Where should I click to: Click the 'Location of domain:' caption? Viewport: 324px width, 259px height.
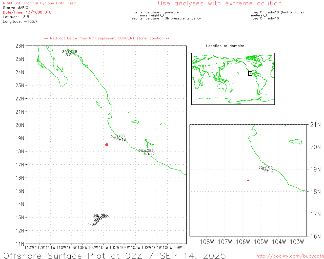pos(225,46)
